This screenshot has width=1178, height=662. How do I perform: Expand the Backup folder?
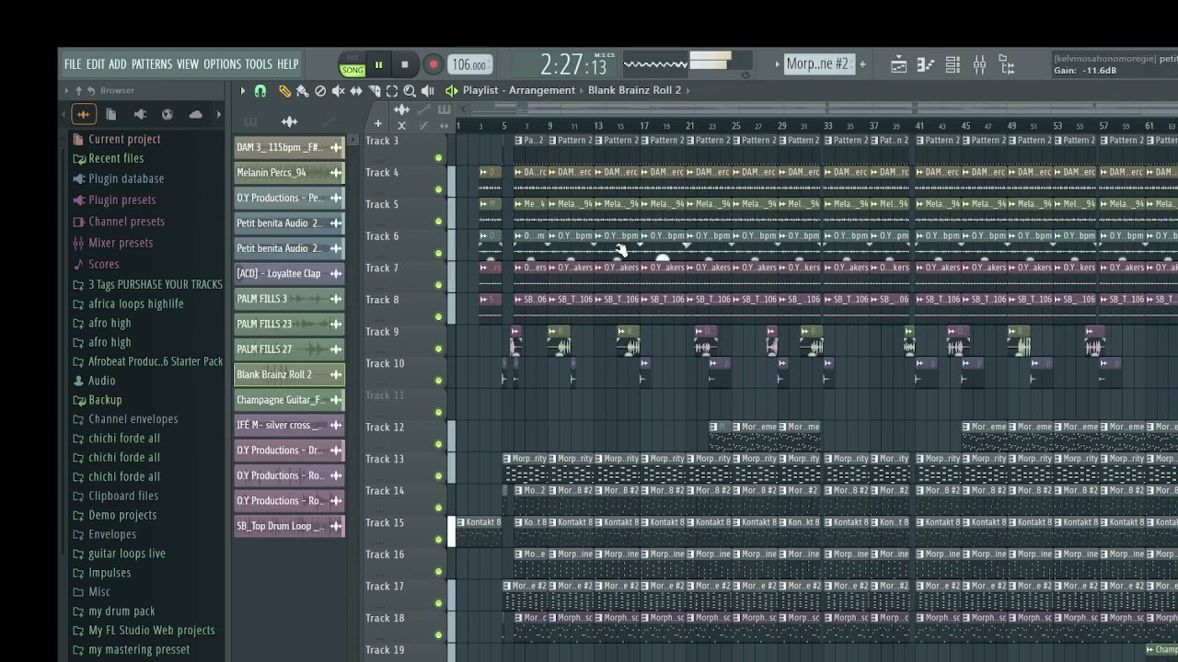point(97,400)
